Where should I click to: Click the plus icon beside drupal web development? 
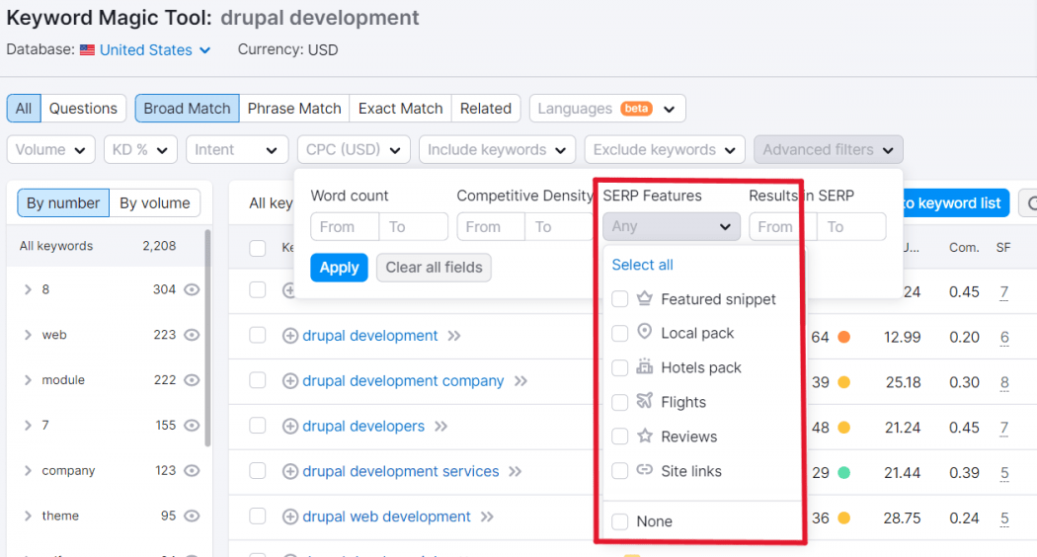point(289,517)
